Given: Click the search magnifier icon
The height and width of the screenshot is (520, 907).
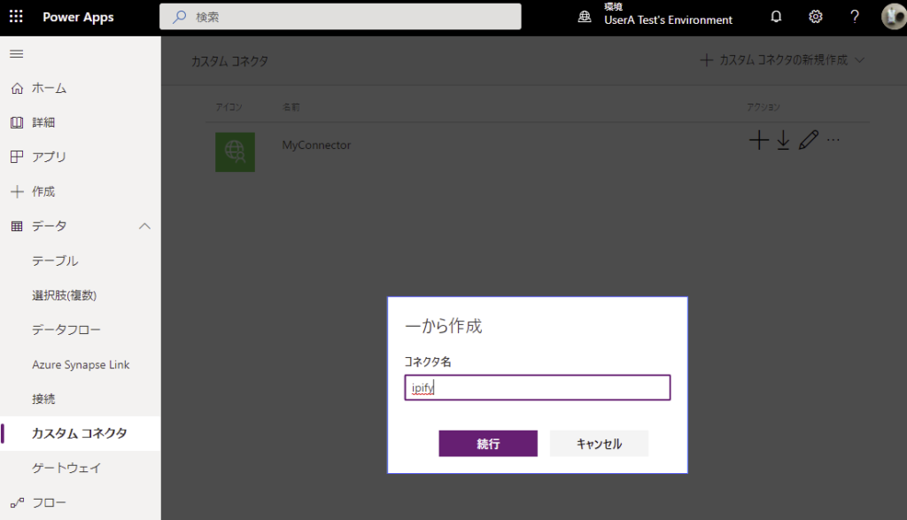Looking at the screenshot, I should [x=179, y=17].
